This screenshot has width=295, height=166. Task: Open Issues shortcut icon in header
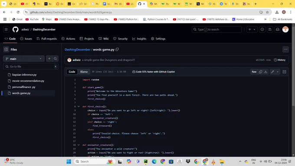[x=262, y=29]
